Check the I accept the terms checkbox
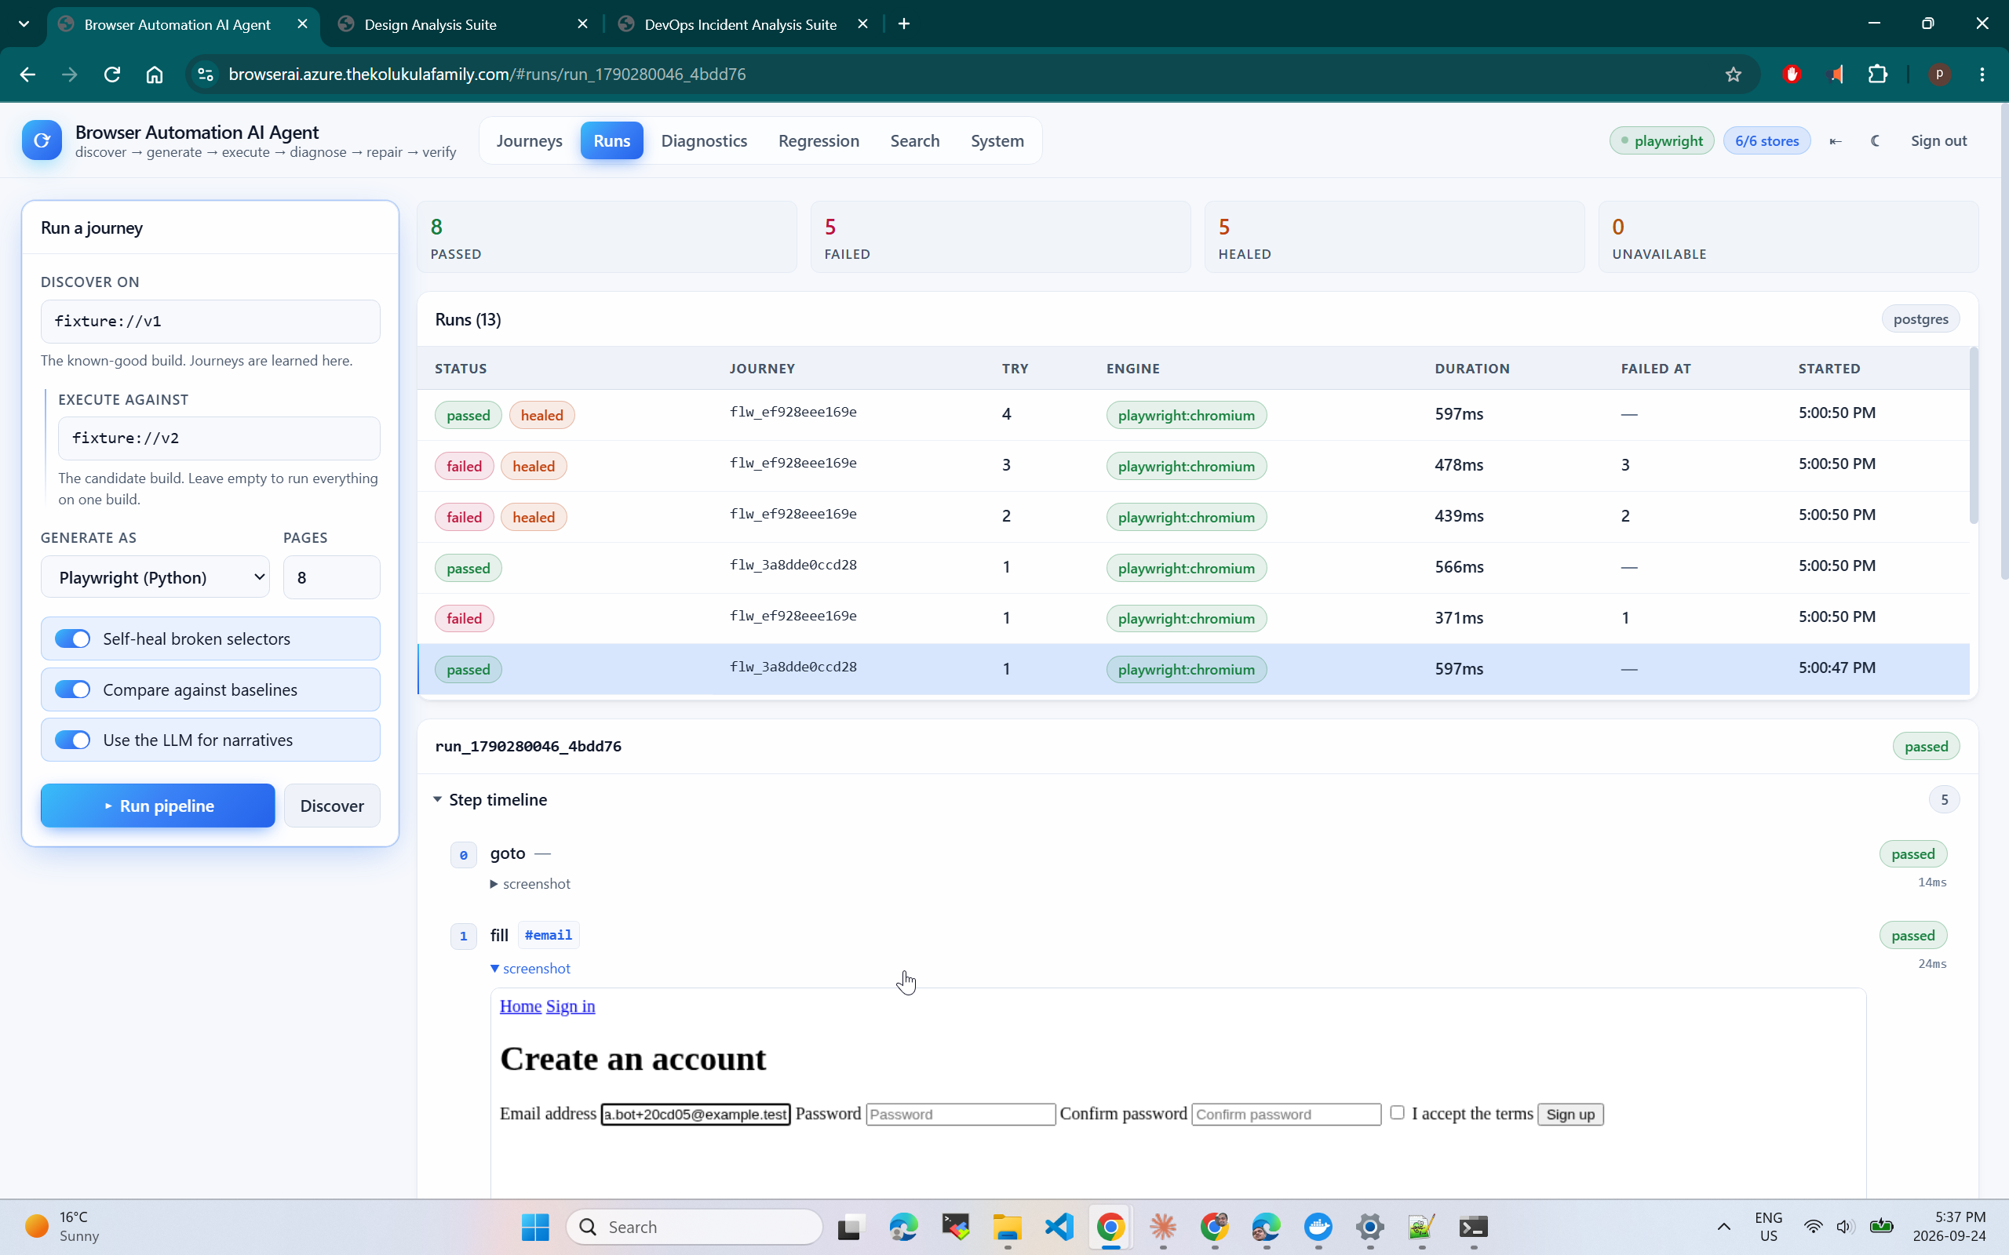 1397,1112
